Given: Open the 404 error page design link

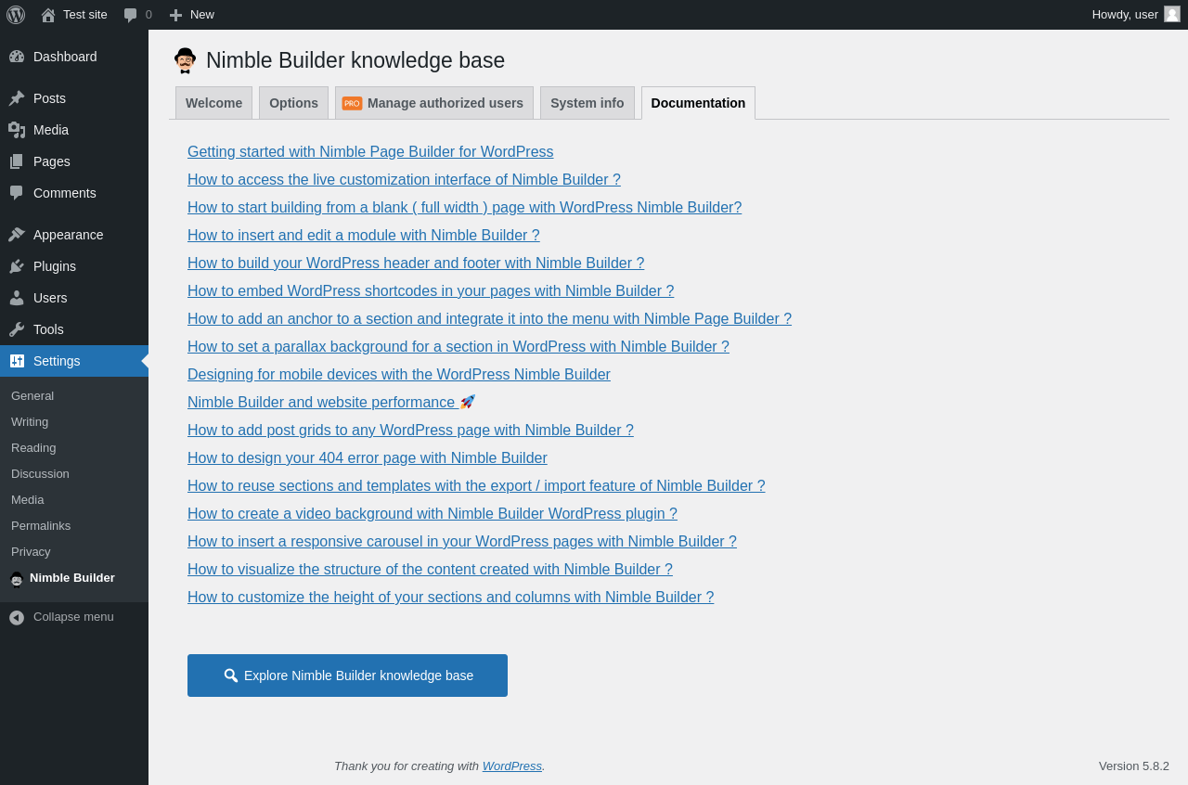Looking at the screenshot, I should 368,458.
